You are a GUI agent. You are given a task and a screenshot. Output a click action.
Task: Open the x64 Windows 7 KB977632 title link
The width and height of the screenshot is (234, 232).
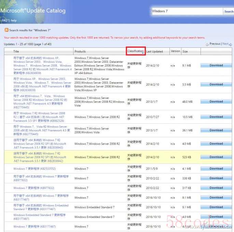(41, 178)
